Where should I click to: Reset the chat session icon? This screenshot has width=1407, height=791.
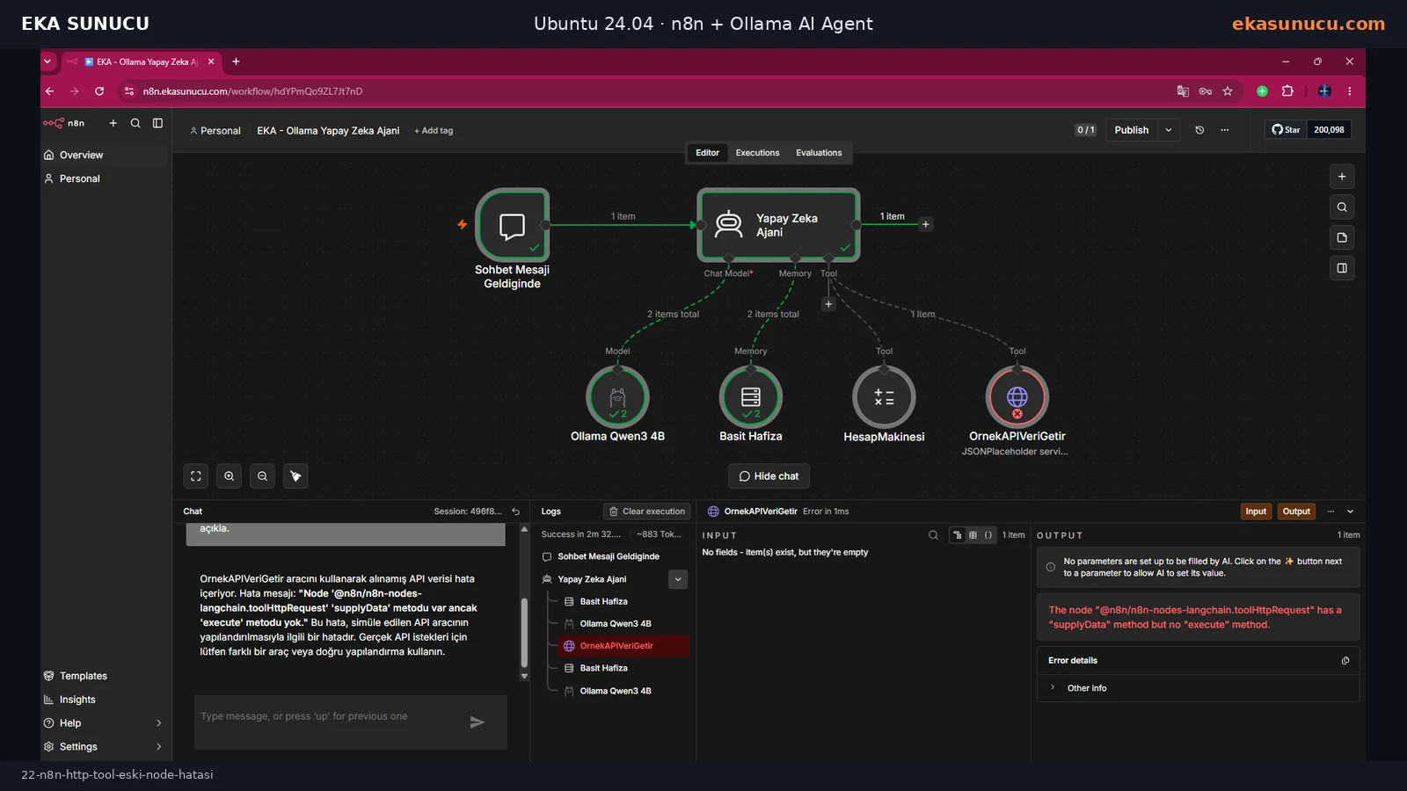(x=516, y=512)
